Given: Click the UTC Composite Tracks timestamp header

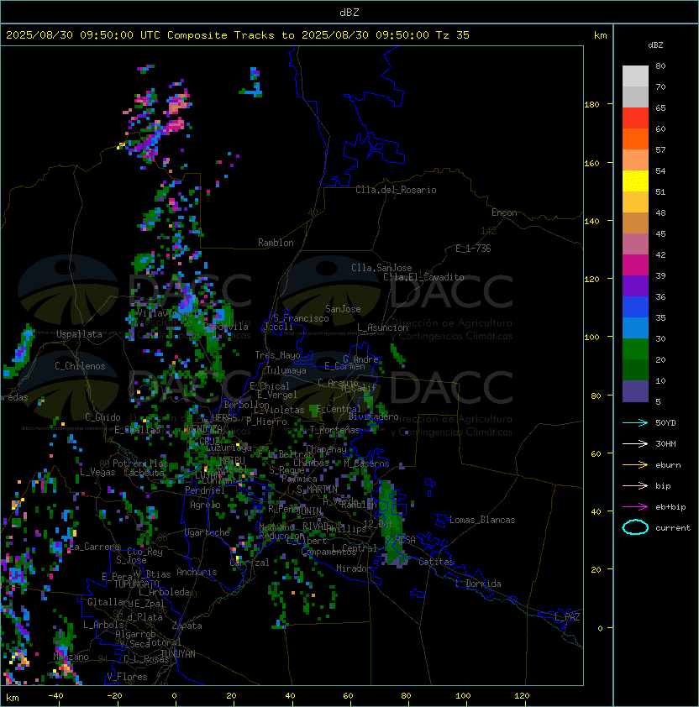Looking at the screenshot, I should 238,35.
